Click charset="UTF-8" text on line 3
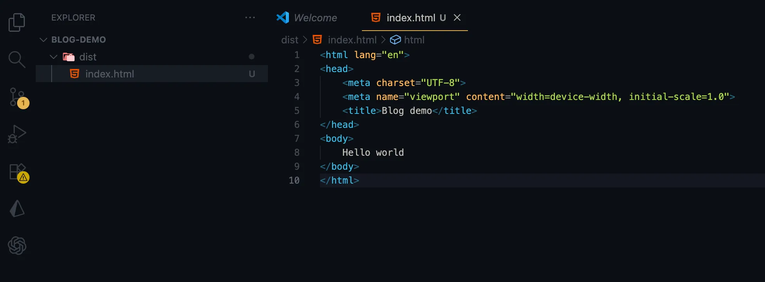 click(418, 83)
